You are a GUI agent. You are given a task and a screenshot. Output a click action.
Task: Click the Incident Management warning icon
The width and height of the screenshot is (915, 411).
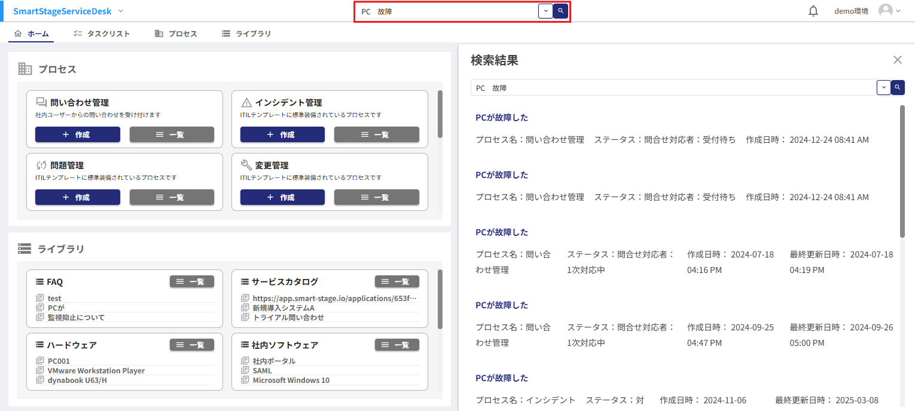coord(246,103)
